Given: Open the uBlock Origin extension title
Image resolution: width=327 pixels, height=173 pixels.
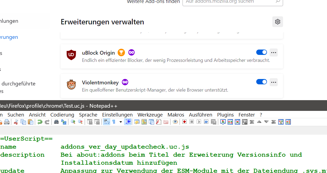Looking at the screenshot, I should pyautogui.click(x=98, y=53).
